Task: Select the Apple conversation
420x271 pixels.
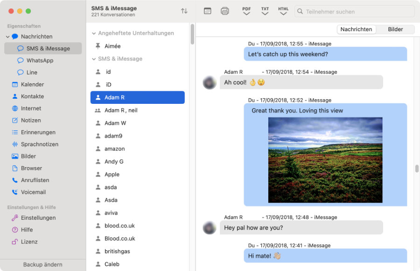Action: point(137,175)
